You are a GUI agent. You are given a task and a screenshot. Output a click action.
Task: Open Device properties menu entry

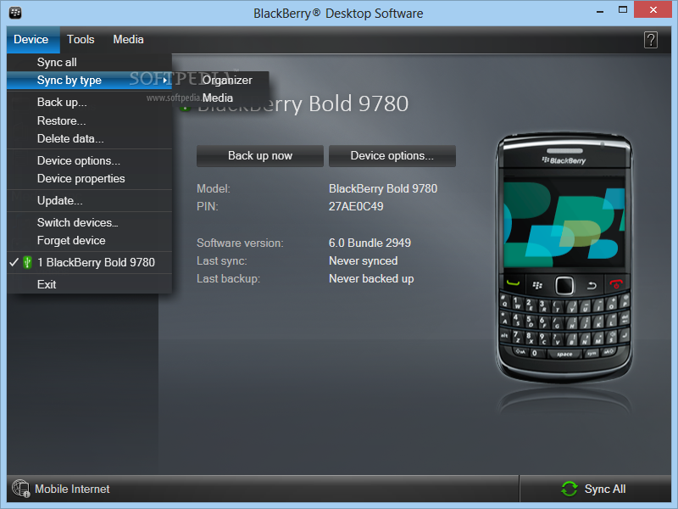coord(89,178)
